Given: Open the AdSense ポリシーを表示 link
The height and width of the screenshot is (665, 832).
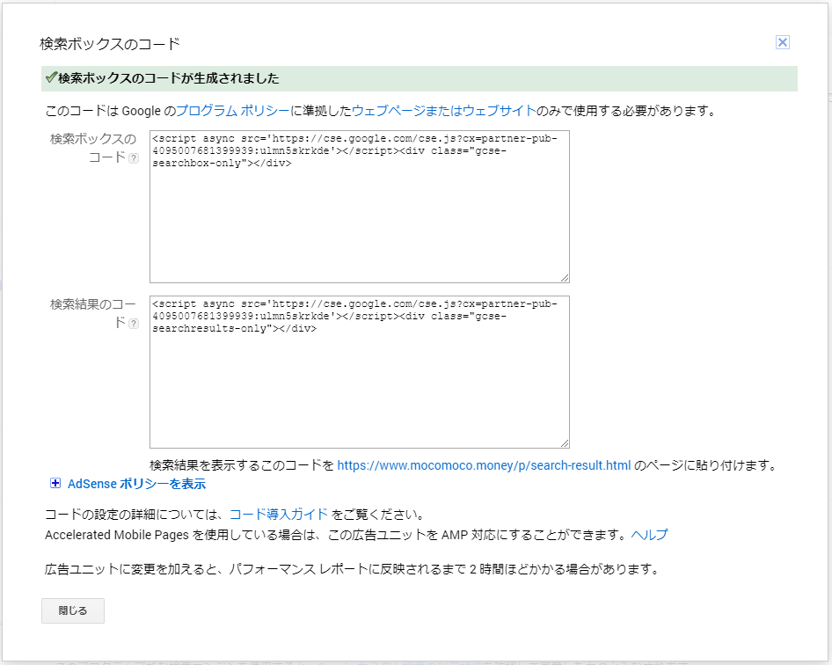Looking at the screenshot, I should [136, 484].
